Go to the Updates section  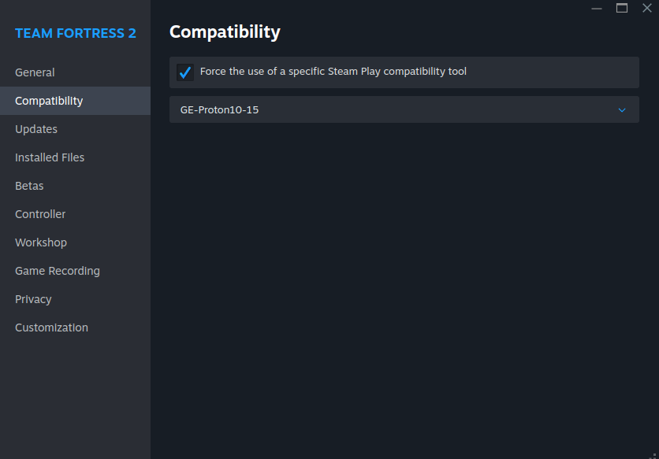pyautogui.click(x=36, y=129)
